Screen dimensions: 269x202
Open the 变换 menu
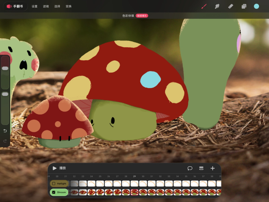(x=69, y=6)
